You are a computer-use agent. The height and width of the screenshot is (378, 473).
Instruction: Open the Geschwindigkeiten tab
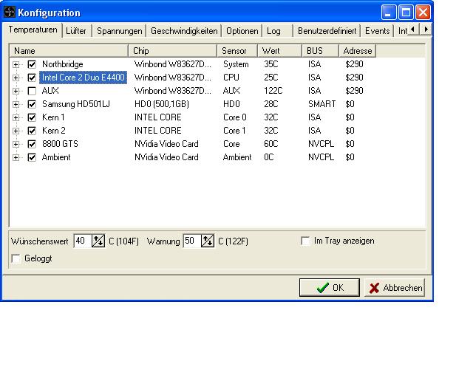184,31
